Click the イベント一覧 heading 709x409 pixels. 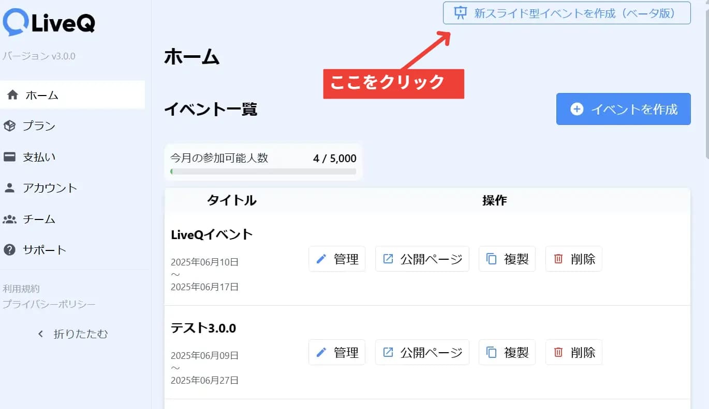[x=211, y=109]
